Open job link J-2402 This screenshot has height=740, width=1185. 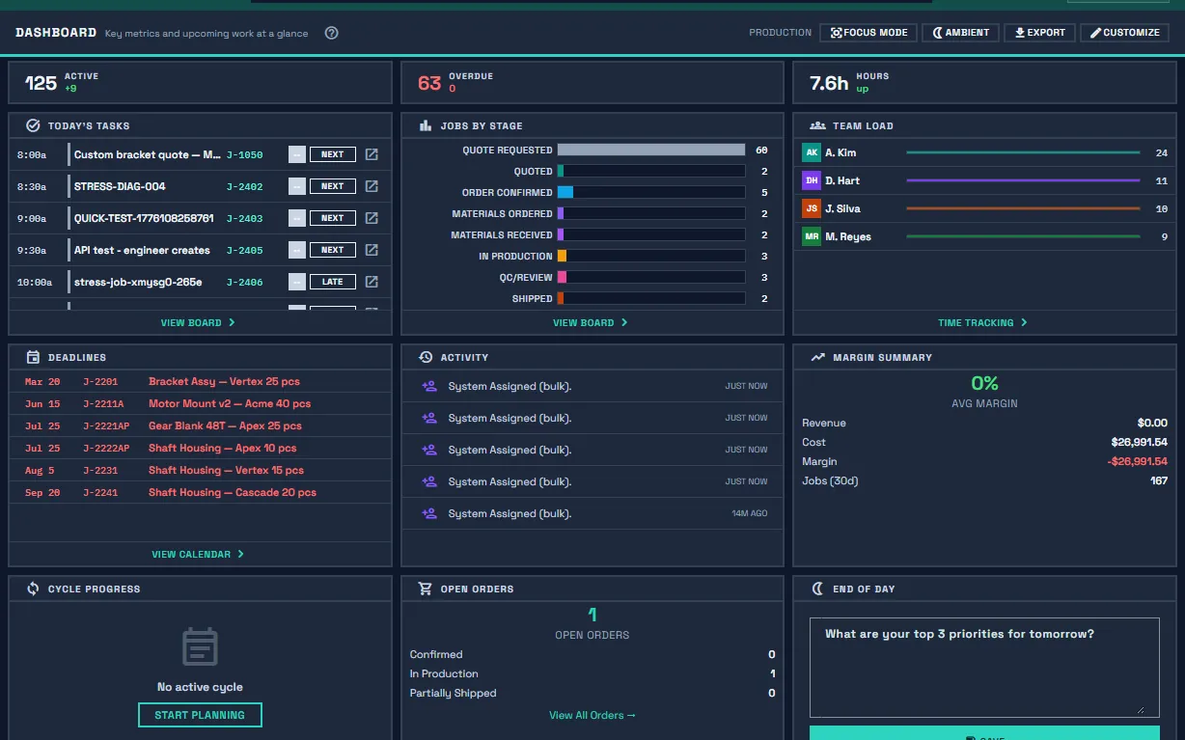(x=244, y=186)
